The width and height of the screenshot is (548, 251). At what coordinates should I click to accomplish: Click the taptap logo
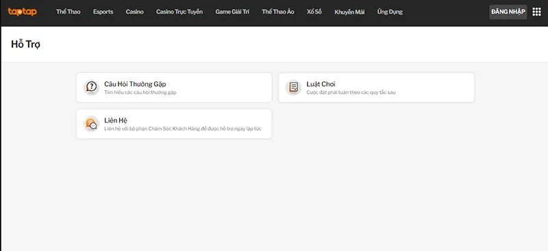point(22,12)
